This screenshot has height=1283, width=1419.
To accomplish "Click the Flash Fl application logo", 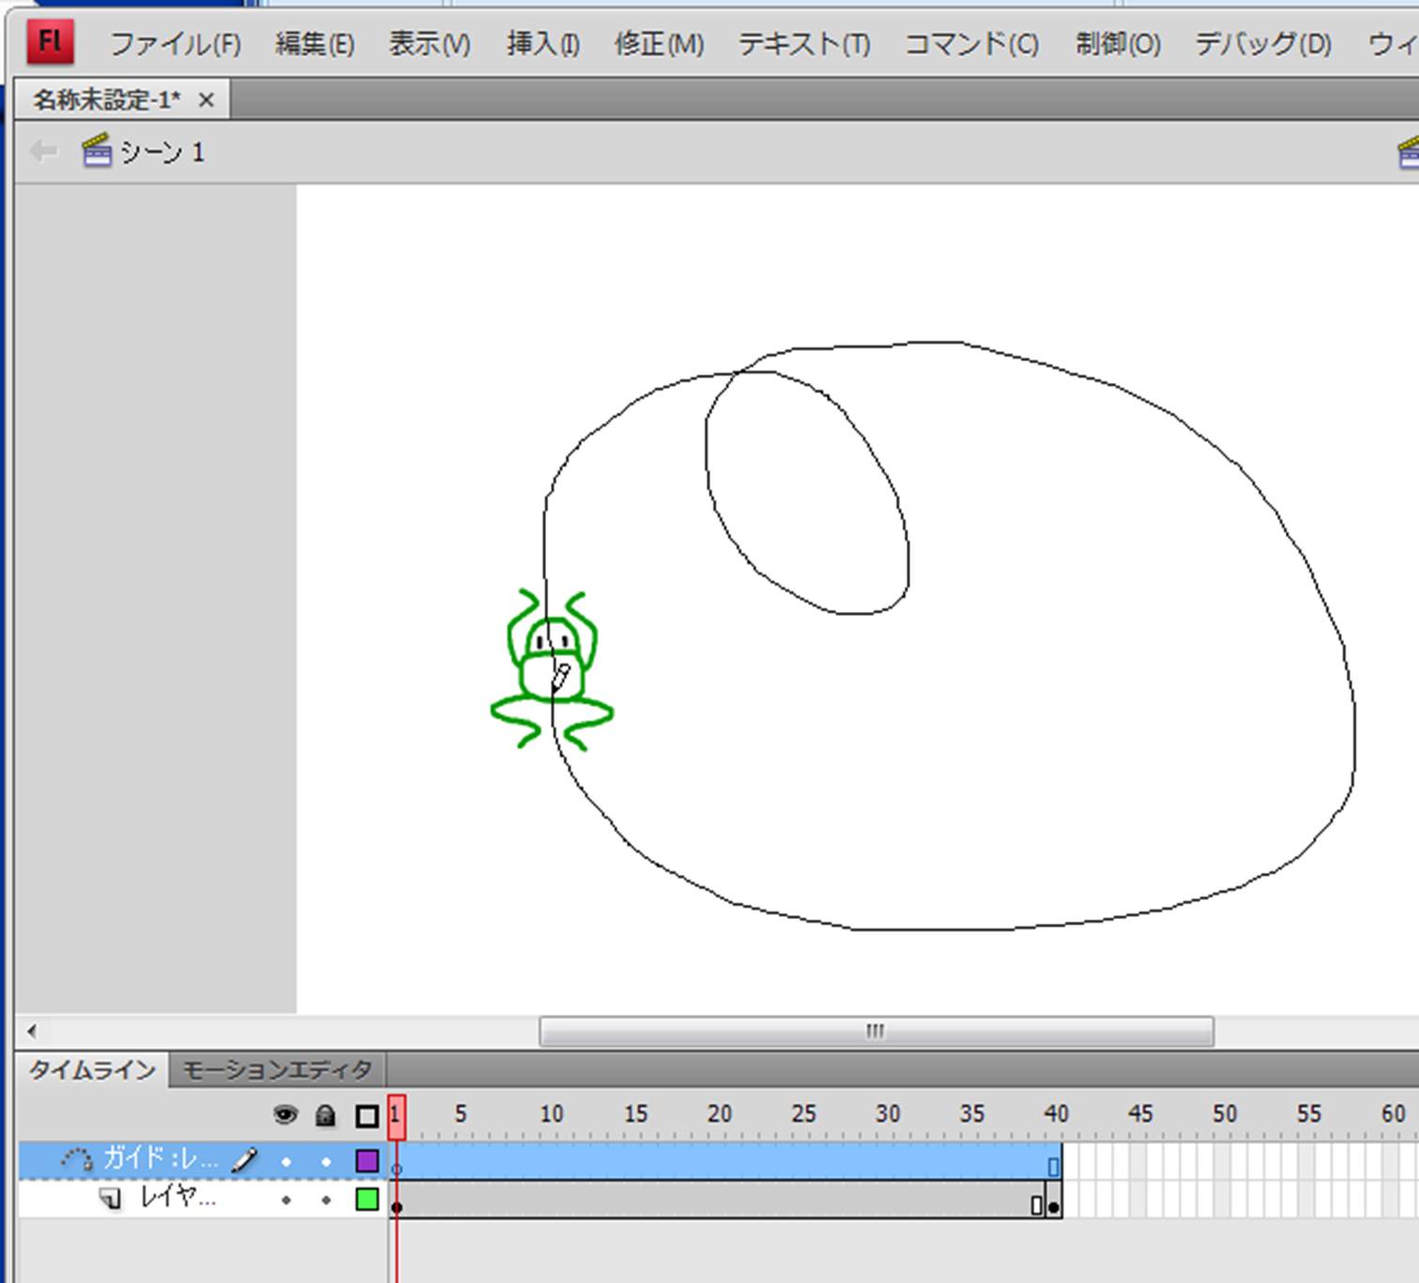I will pos(50,42).
